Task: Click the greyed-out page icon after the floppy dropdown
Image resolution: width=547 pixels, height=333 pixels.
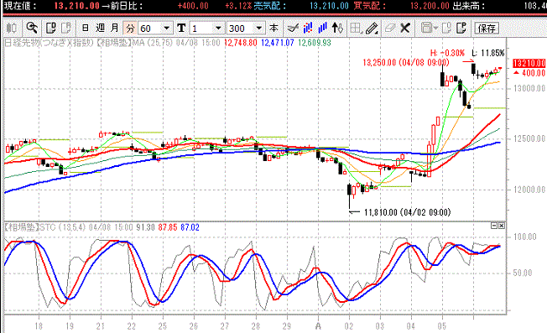Action: pyautogui.click(x=447, y=28)
